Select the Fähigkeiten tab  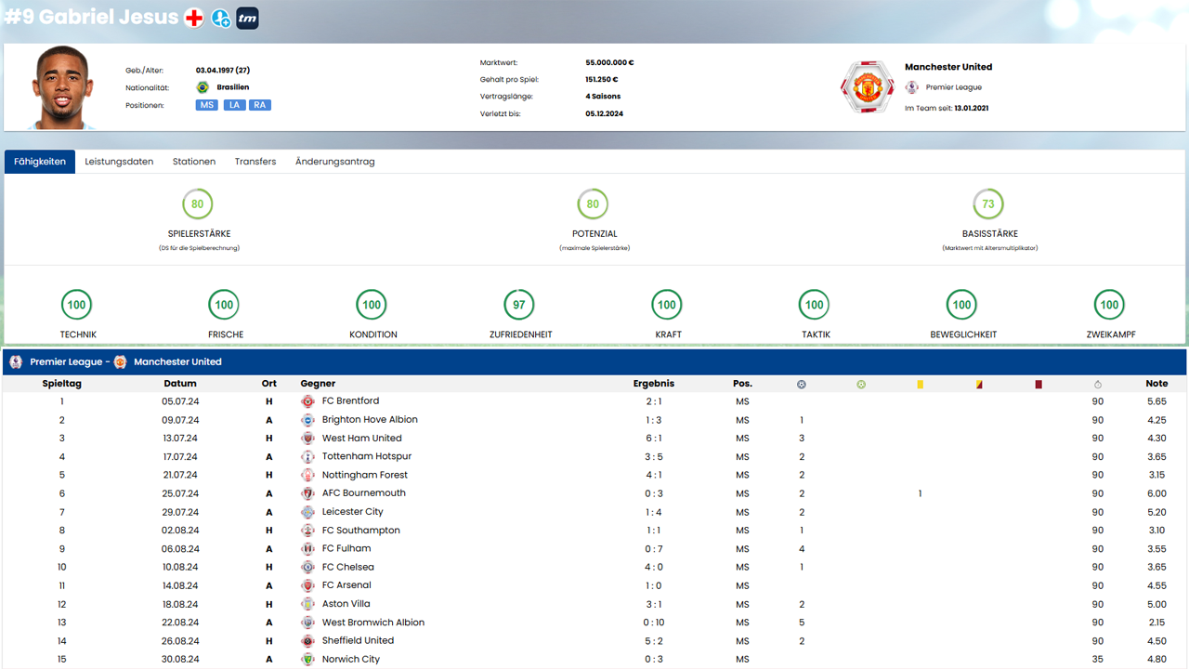[x=40, y=162]
